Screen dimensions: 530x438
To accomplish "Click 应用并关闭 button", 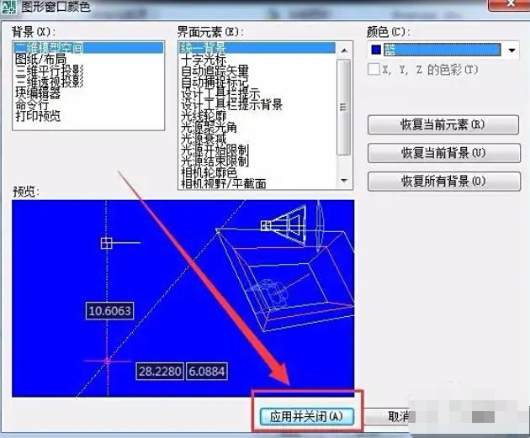I will 307,416.
